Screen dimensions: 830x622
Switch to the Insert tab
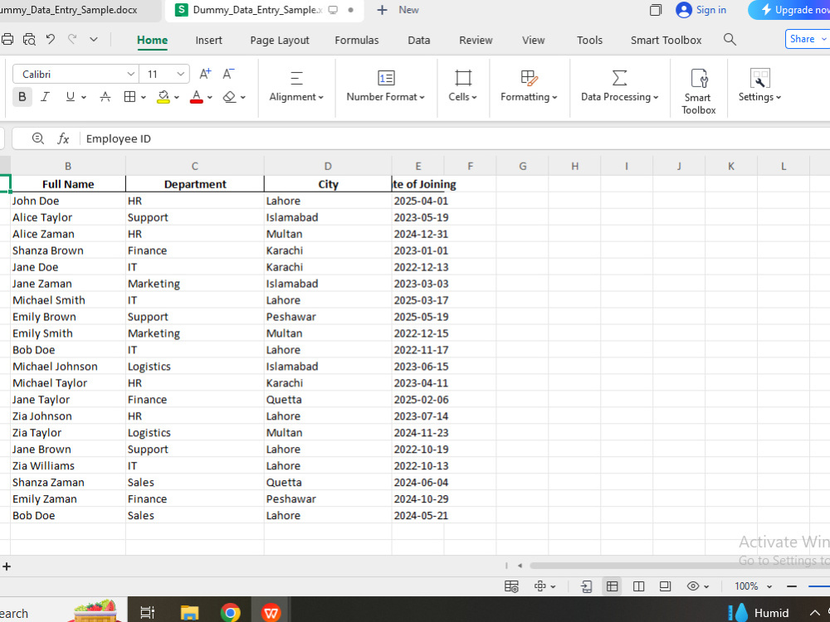point(208,40)
